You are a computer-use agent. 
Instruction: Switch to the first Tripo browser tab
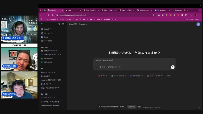(91, 10)
